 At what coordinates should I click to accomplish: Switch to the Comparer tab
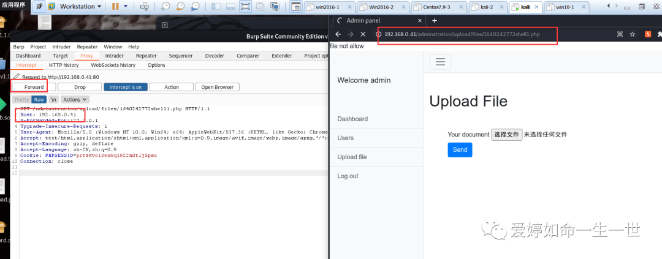[x=248, y=56]
